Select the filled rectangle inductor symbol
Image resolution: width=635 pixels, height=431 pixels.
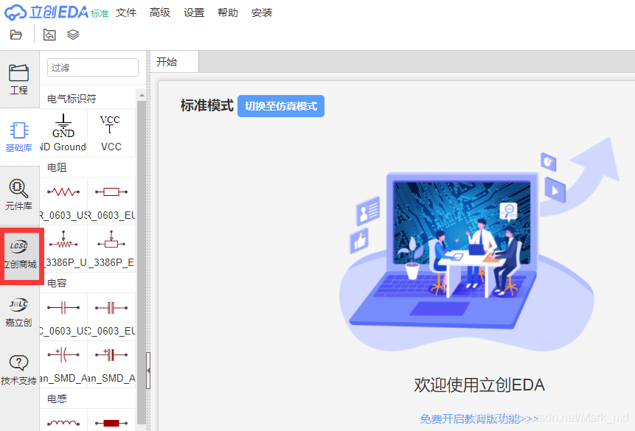111,421
